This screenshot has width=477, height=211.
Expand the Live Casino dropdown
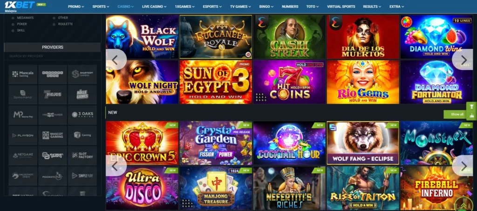[154, 7]
